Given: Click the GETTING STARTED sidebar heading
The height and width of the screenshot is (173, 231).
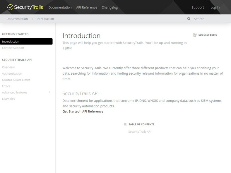Looking at the screenshot, I should click(15, 34).
